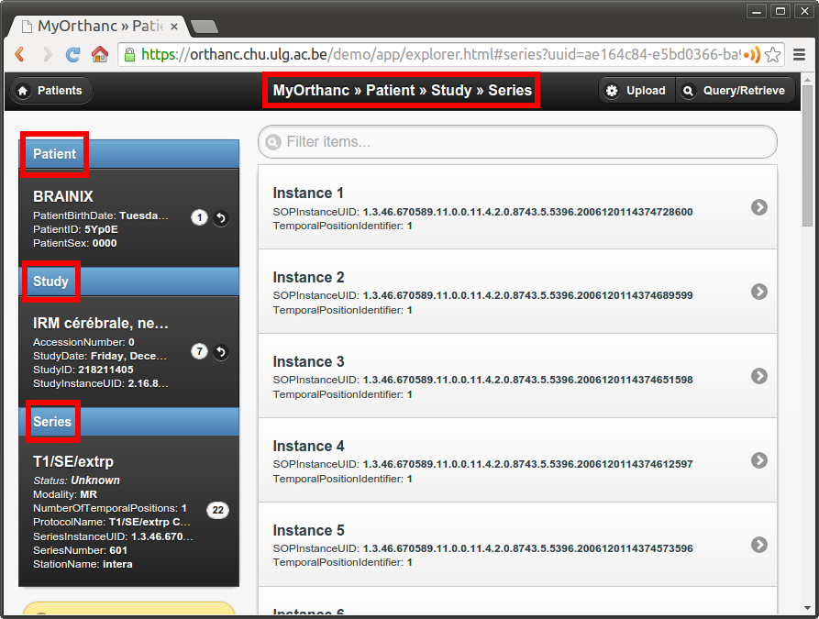Click the Modality: MR text
The height and width of the screenshot is (619, 819).
click(x=65, y=494)
